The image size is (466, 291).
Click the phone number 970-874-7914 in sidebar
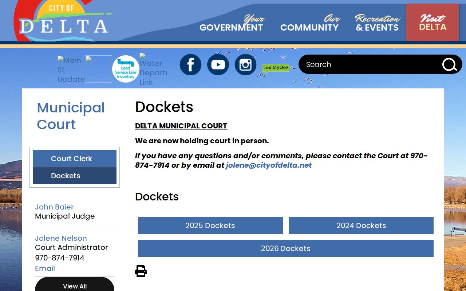(60, 258)
